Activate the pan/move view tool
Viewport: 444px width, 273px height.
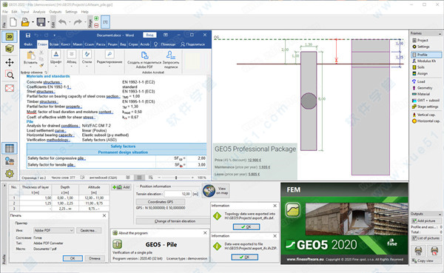(10, 62)
